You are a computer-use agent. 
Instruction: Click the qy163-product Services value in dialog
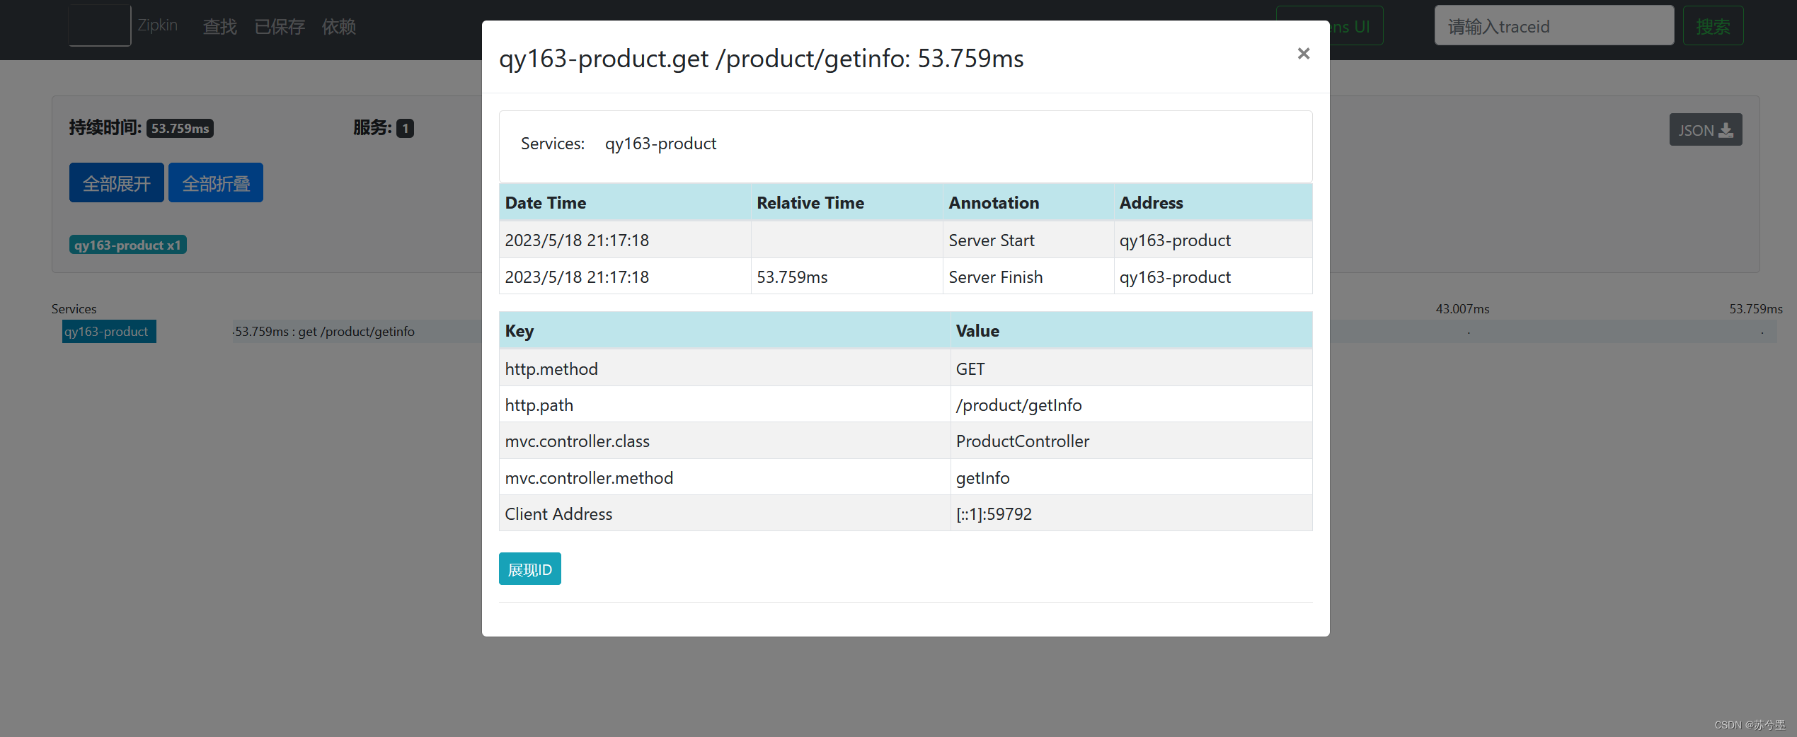coord(660,144)
